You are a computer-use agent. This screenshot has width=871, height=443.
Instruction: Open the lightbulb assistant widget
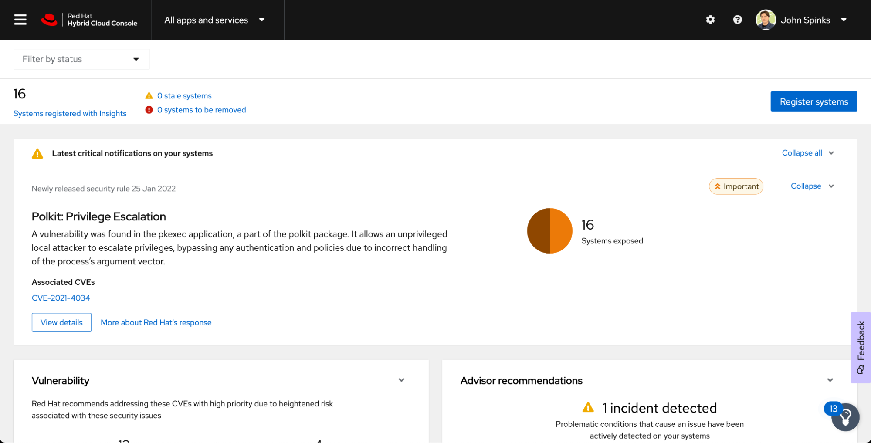click(845, 417)
